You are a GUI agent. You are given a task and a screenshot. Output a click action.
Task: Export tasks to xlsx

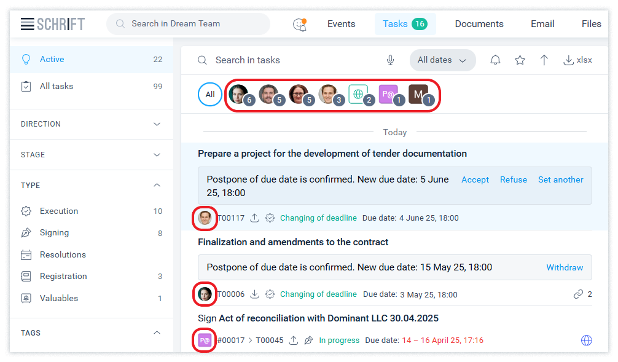click(577, 60)
